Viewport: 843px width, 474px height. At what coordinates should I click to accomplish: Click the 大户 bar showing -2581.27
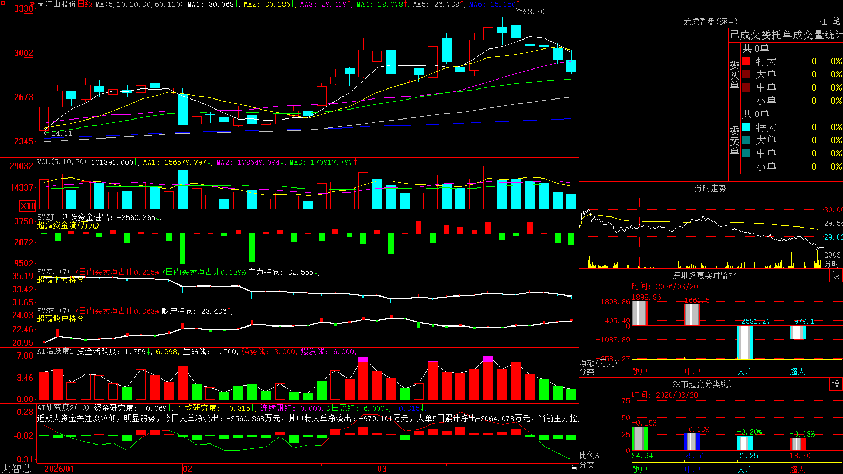(744, 342)
